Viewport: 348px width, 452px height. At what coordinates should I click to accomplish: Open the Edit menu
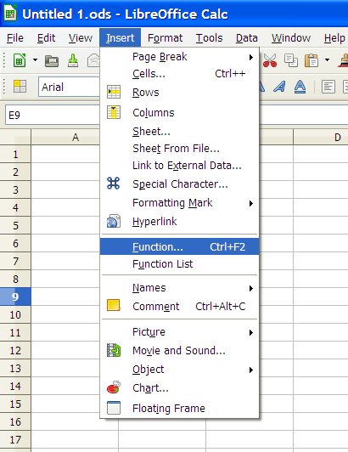click(46, 38)
